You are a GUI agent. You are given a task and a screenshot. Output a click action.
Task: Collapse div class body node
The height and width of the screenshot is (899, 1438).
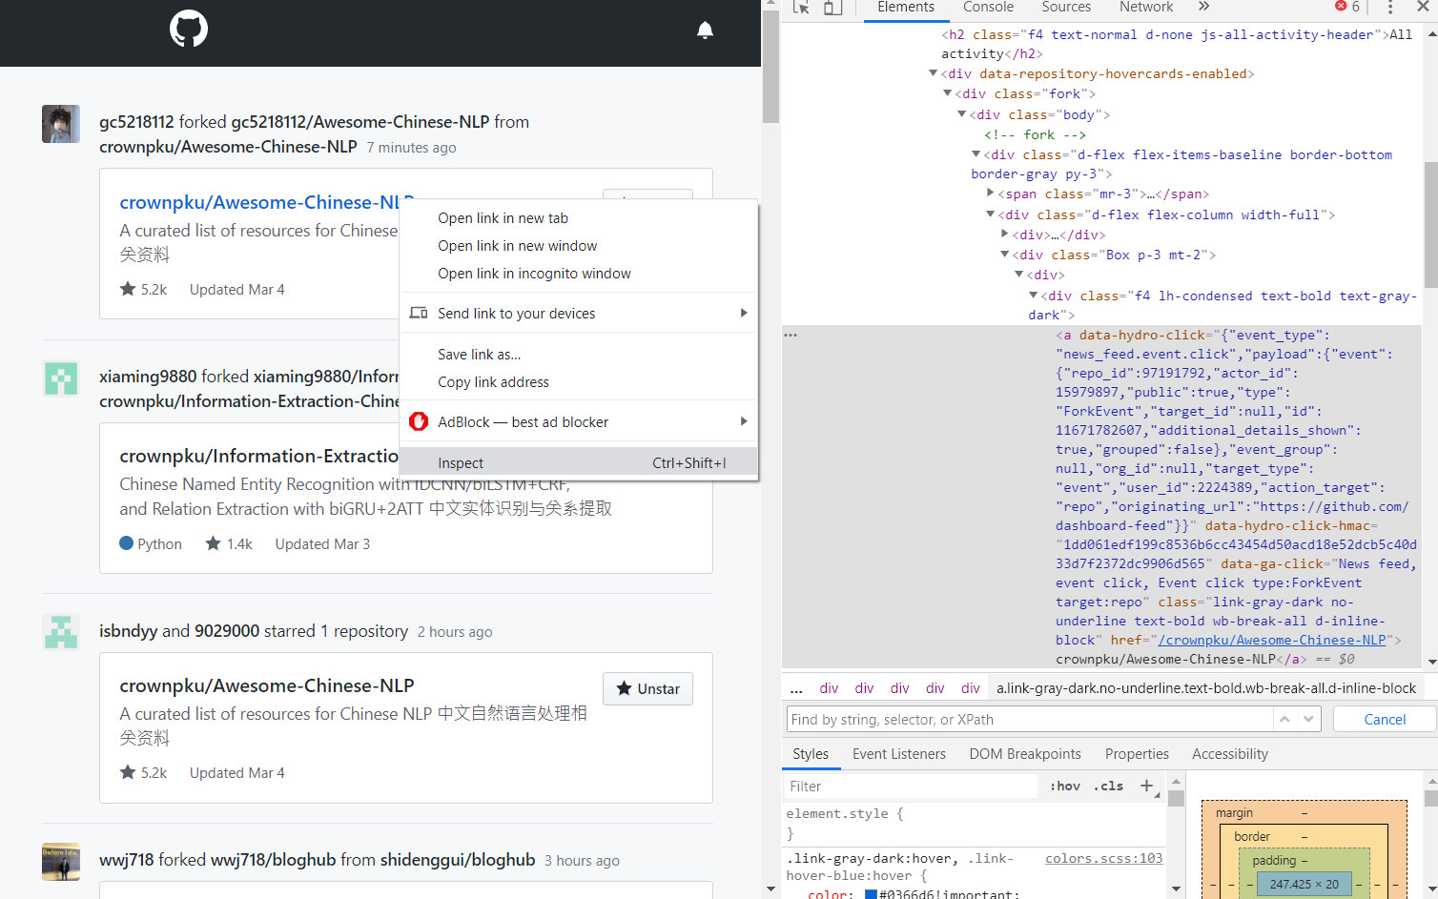point(962,113)
